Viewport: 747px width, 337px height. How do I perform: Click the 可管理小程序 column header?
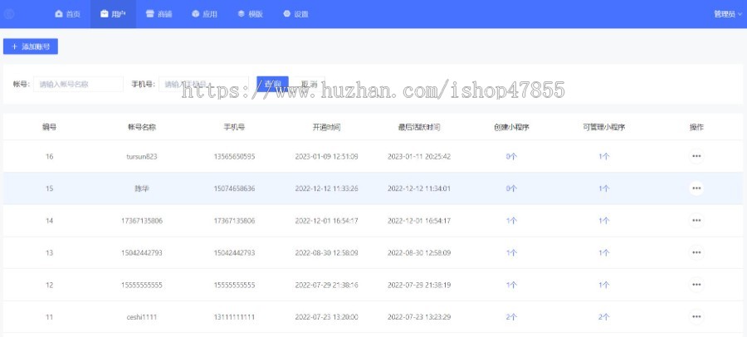point(603,127)
